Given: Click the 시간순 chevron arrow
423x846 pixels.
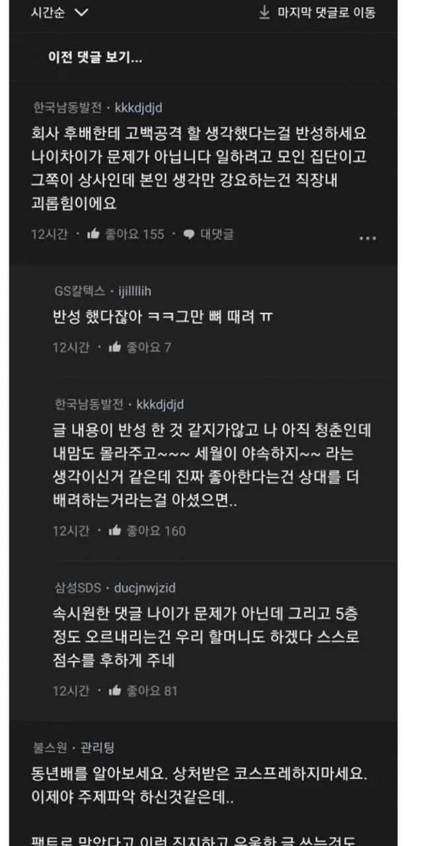Looking at the screenshot, I should click(81, 13).
